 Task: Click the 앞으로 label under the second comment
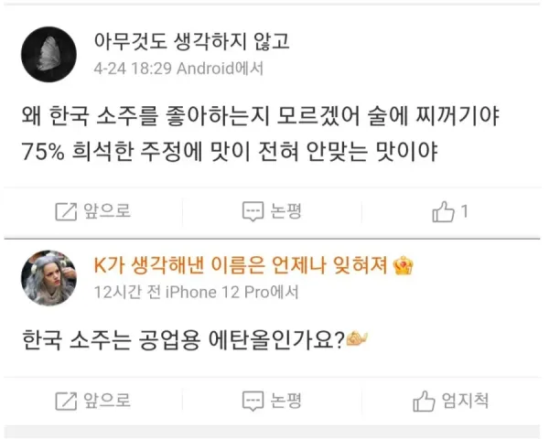coord(105,401)
